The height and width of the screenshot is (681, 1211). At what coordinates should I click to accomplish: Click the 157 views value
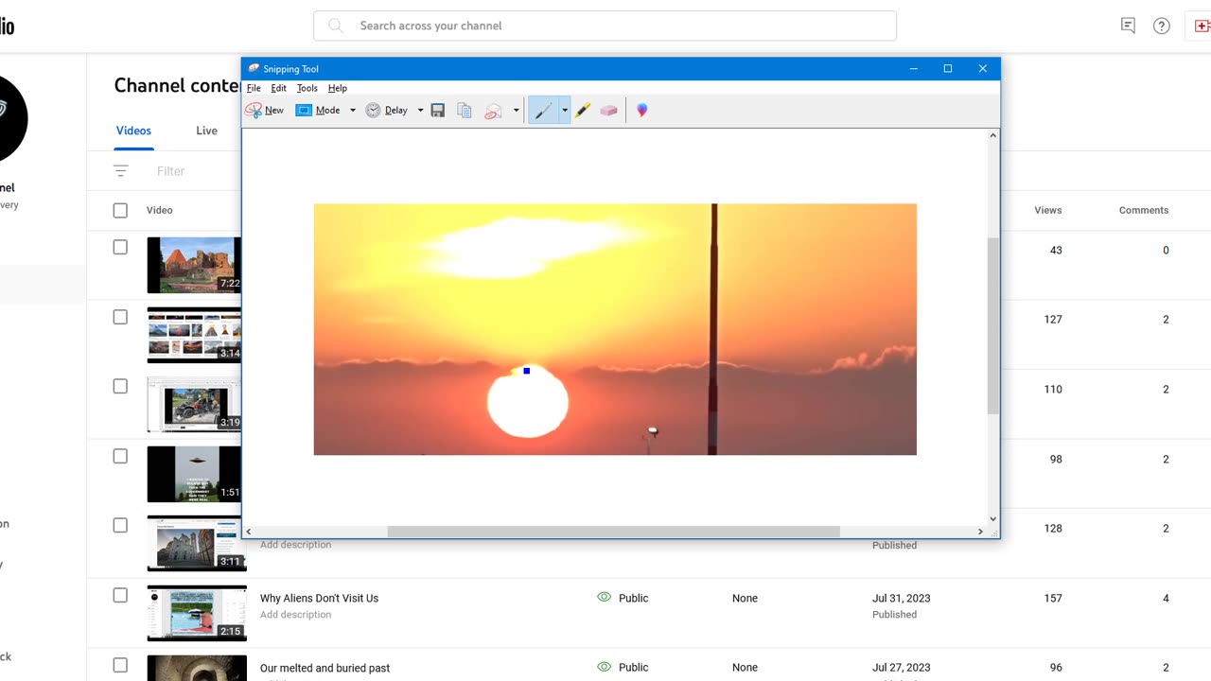[1053, 598]
